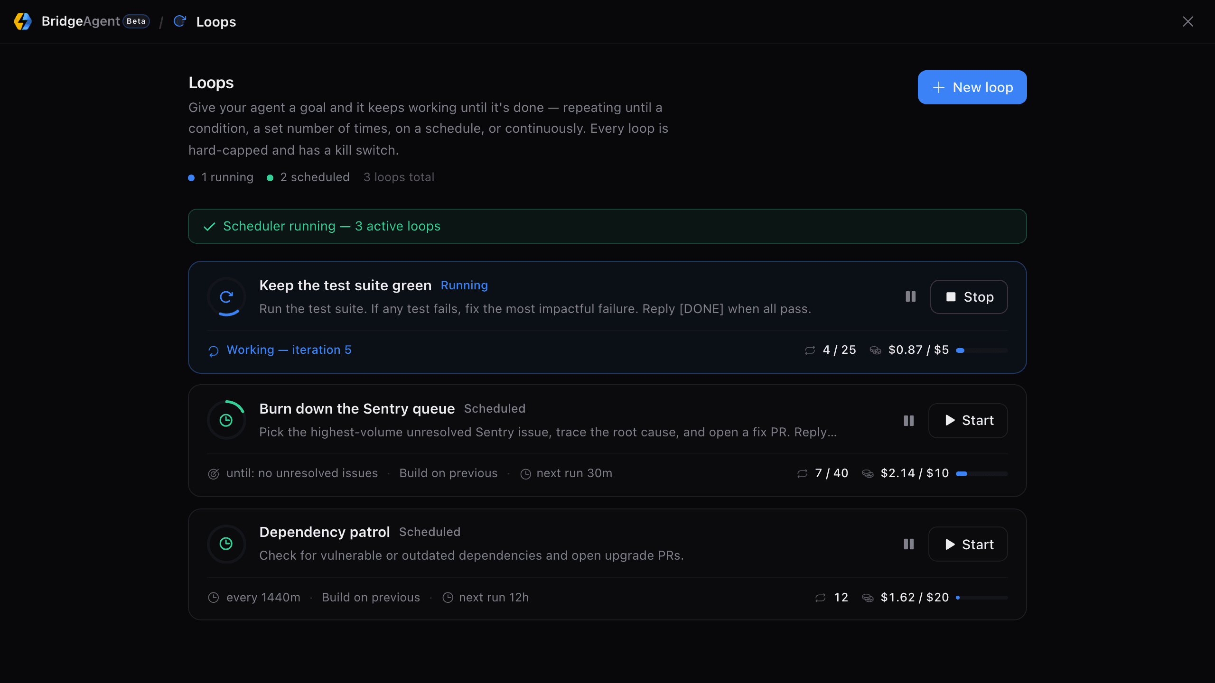Stop the test suite green loop
Screen dimensions: 1215x683
click(969, 297)
